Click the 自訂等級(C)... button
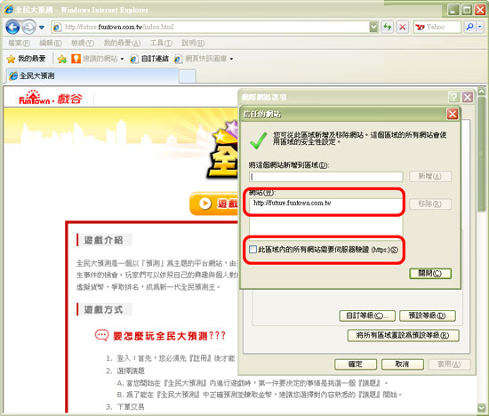Viewport: 489px width, 416px height. (x=367, y=316)
